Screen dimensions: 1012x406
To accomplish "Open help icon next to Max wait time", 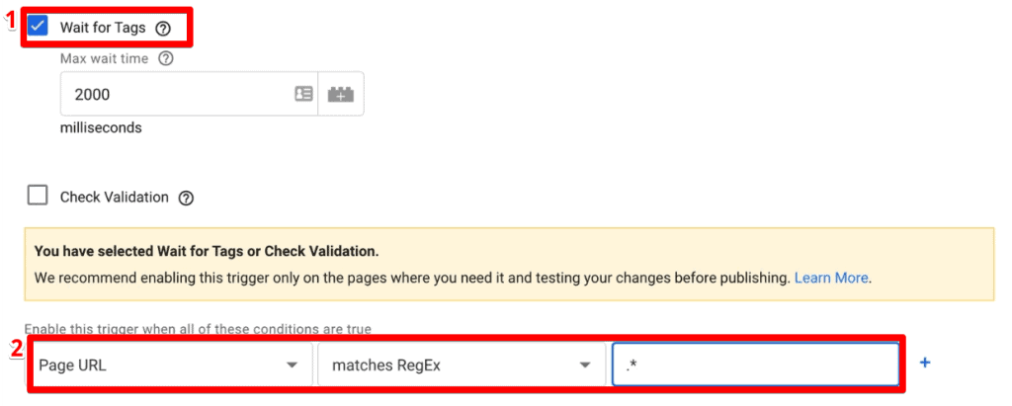I will click(166, 58).
